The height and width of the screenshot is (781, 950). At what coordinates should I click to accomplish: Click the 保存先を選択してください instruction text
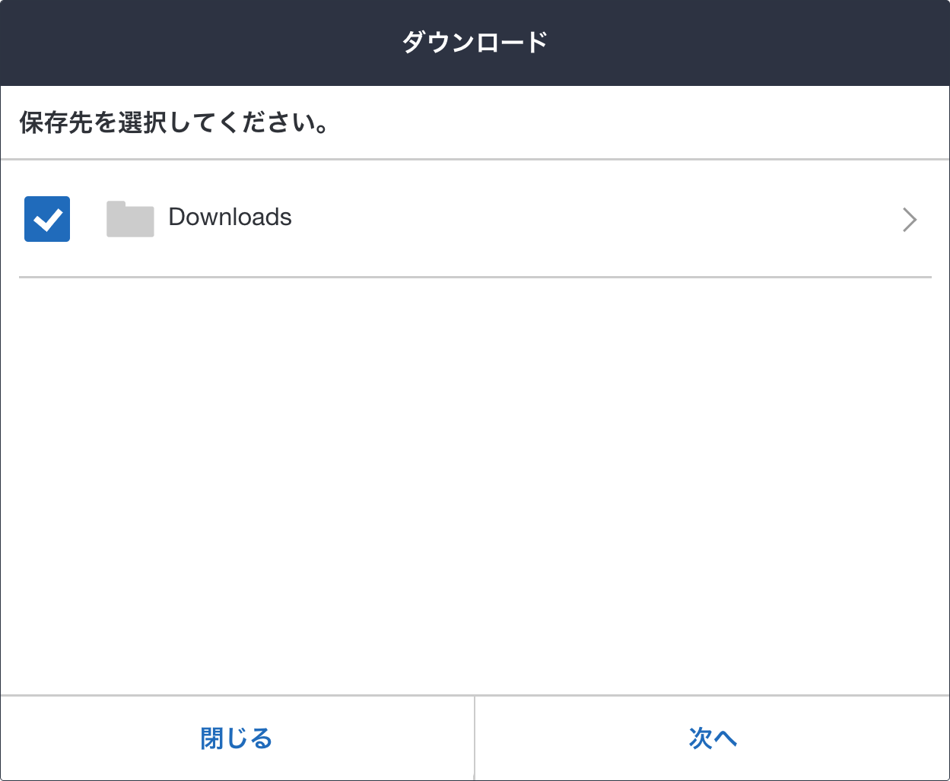point(175,123)
